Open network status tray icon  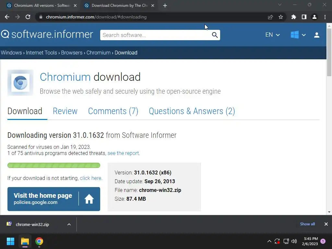pyautogui.click(x=286, y=241)
